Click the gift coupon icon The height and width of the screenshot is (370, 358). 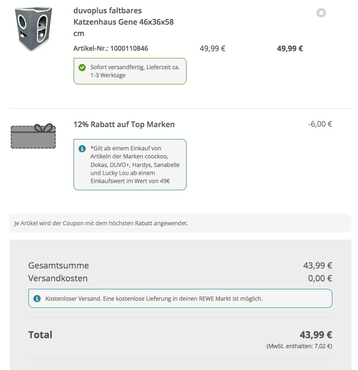click(33, 137)
